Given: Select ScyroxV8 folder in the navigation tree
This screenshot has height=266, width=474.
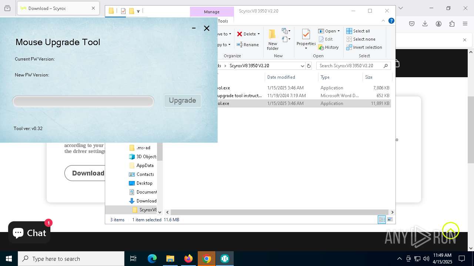Looking at the screenshot, I should [x=145, y=210].
